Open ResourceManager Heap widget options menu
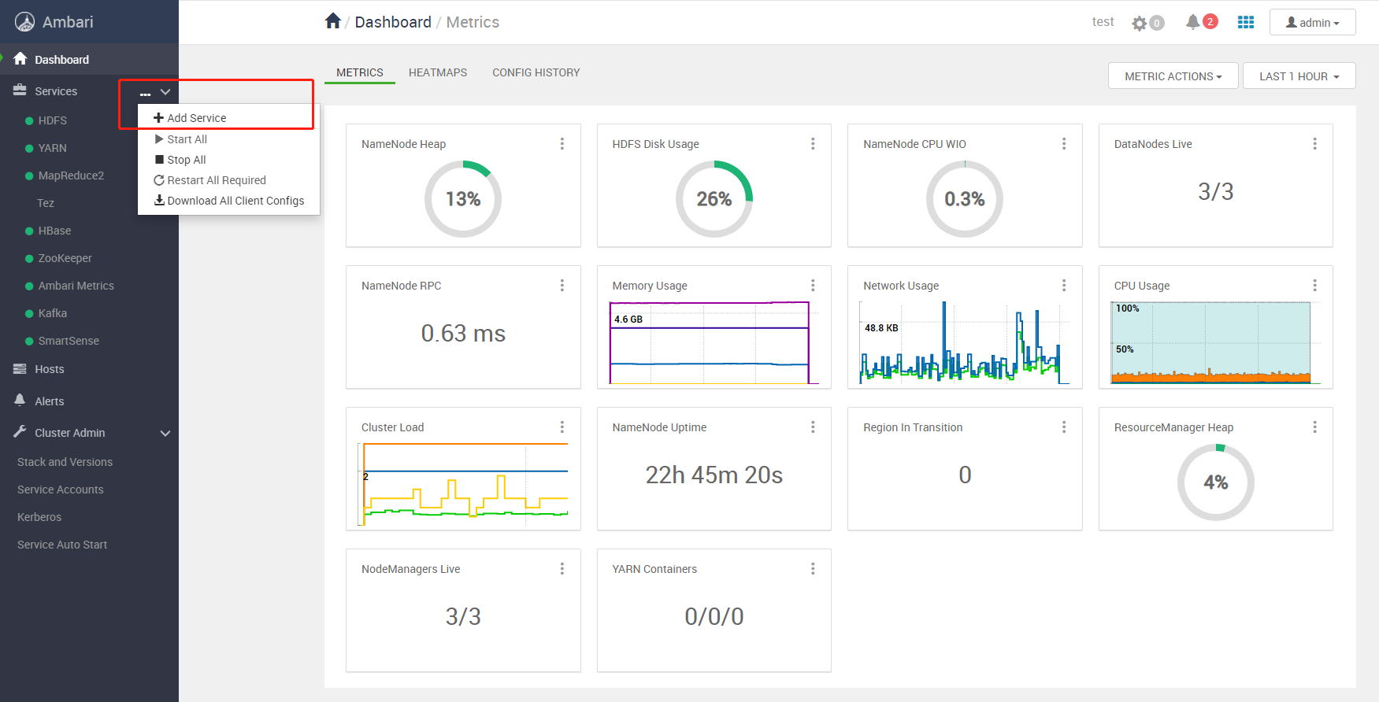The width and height of the screenshot is (1379, 702). pyautogui.click(x=1314, y=427)
